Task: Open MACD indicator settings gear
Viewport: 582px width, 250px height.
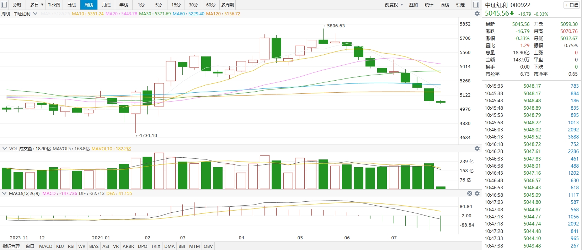Action: (x=477, y=194)
